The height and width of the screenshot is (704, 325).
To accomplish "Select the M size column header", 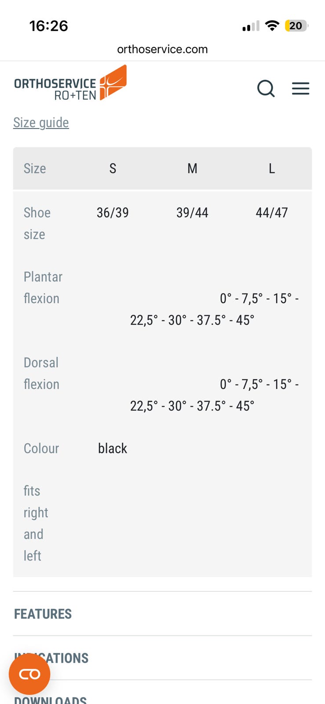I will pyautogui.click(x=192, y=169).
